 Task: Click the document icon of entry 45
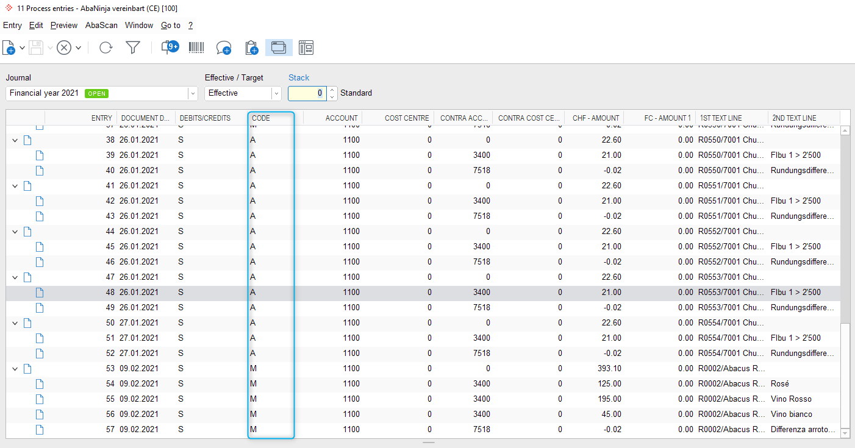40,246
